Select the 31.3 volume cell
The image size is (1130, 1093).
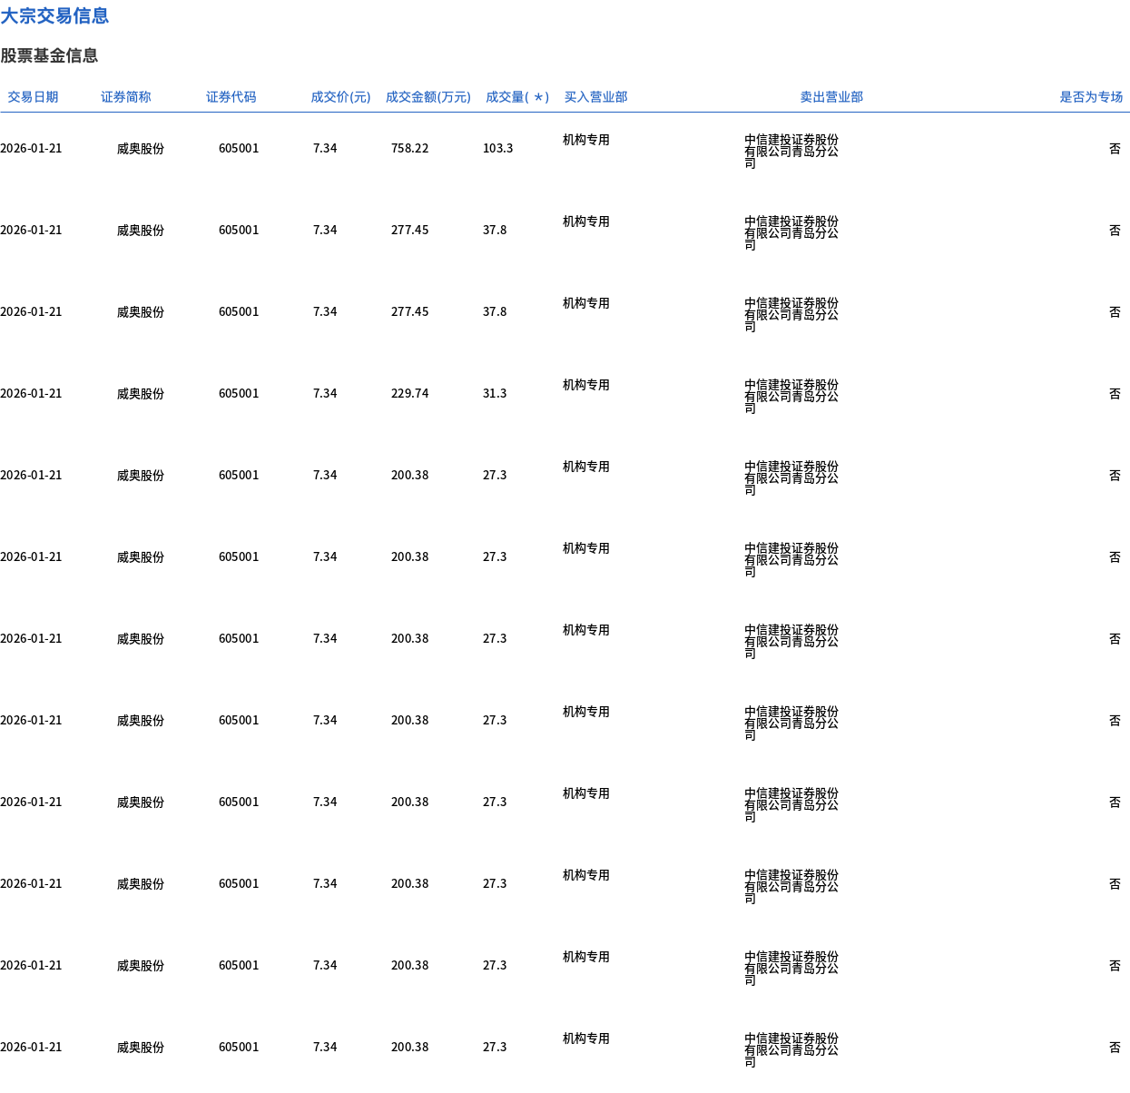click(495, 394)
